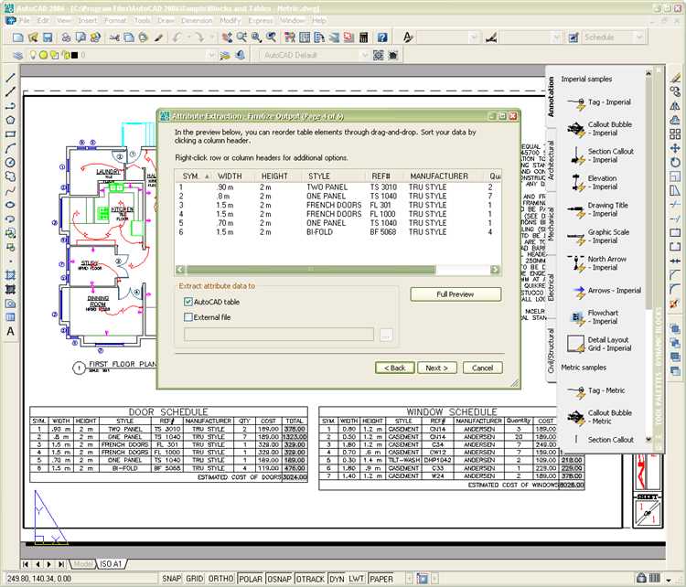Select the Line tool in Draw toolbar
The height and width of the screenshot is (587, 686).
click(x=10, y=78)
